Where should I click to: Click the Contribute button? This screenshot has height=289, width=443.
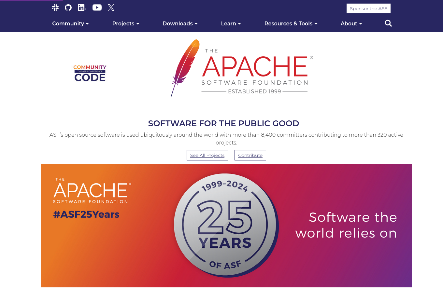pos(250,155)
